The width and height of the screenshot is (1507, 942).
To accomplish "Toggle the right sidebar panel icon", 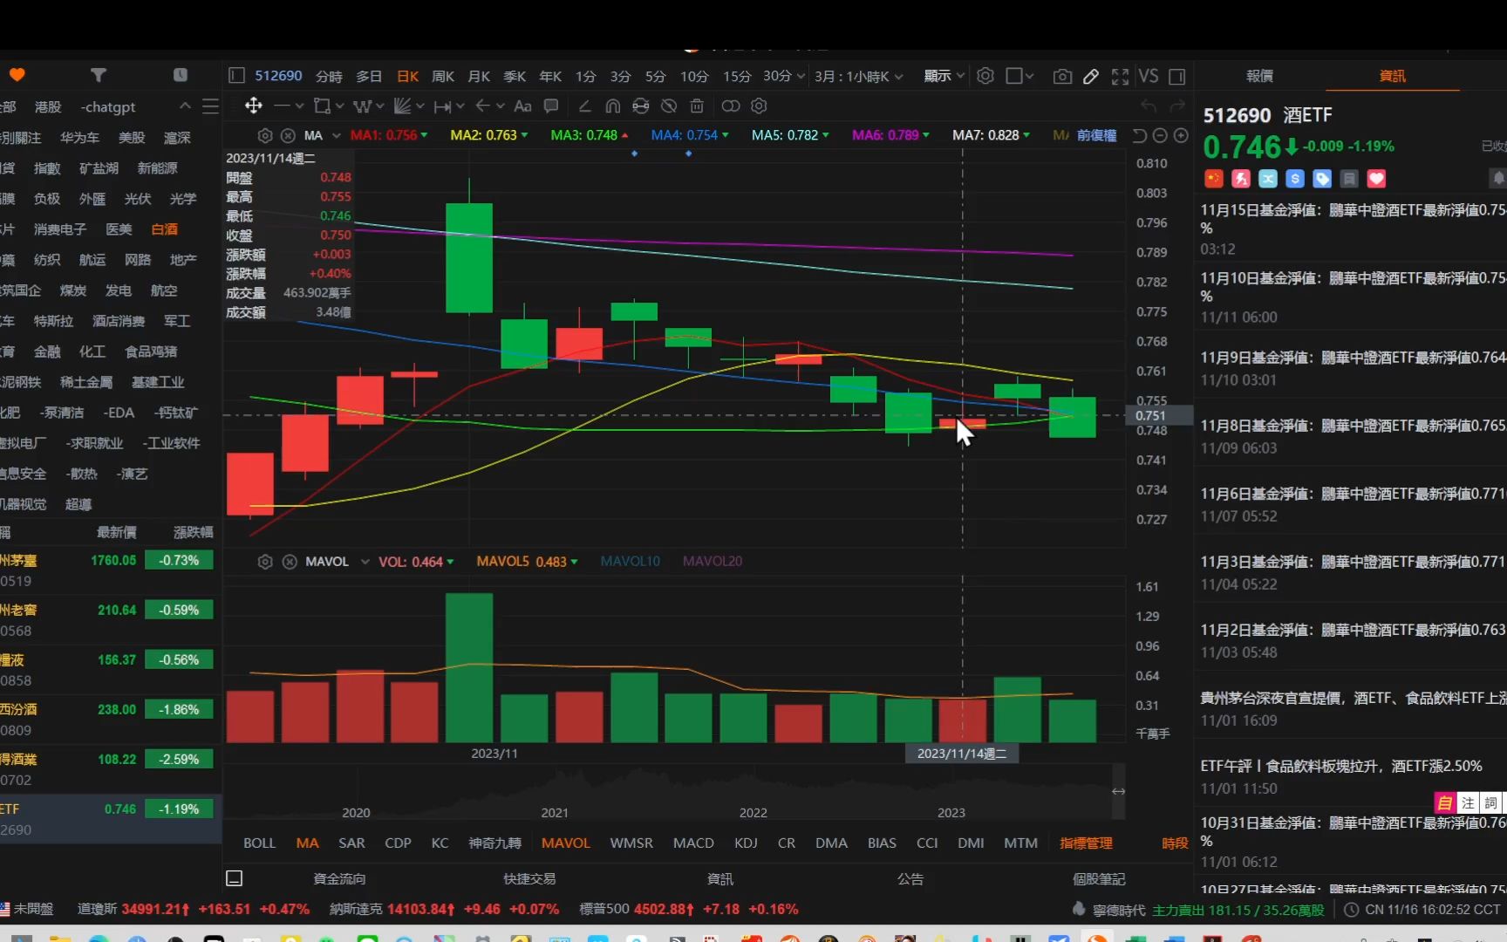I will pos(1177,77).
